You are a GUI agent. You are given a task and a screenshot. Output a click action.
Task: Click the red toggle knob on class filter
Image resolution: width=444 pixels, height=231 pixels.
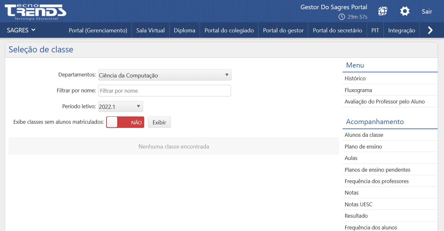(112, 122)
